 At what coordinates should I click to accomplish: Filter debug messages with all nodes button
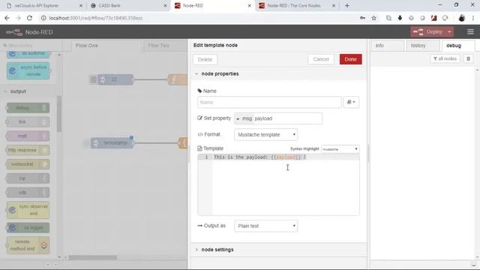click(x=445, y=58)
